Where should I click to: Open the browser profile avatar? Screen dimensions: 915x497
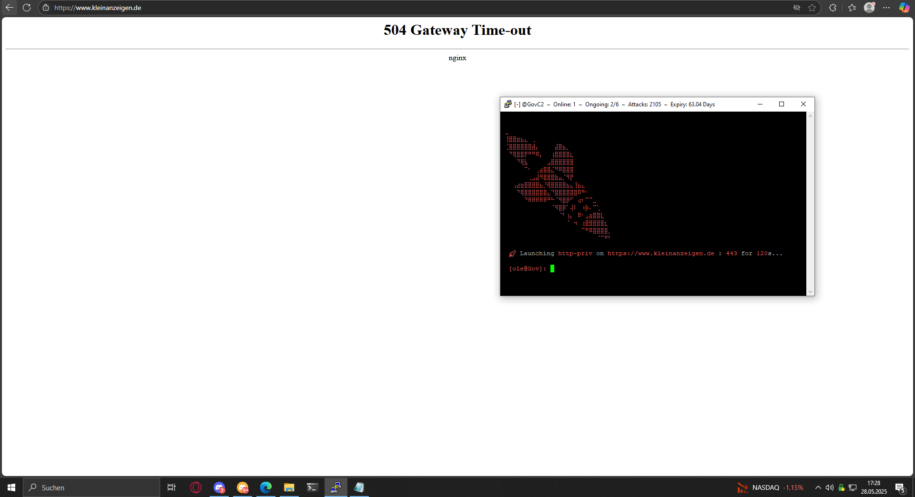869,8
